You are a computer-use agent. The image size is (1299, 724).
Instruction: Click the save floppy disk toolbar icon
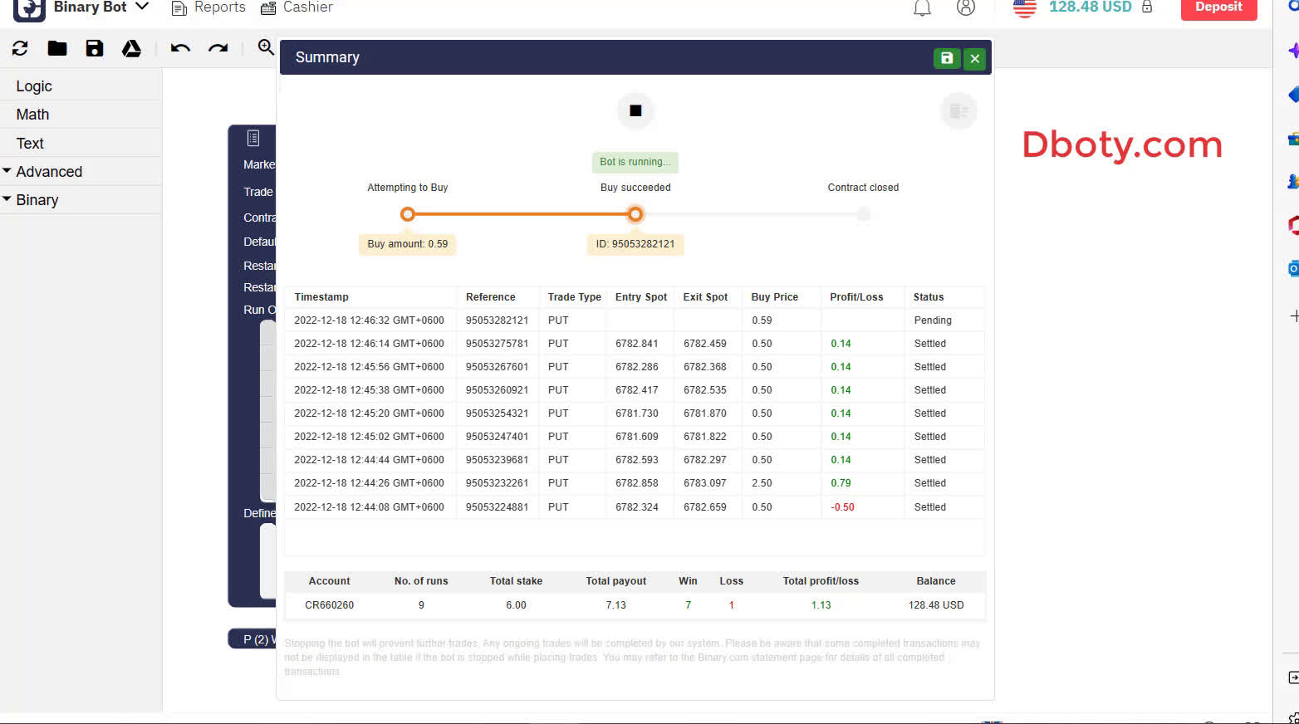tap(95, 48)
